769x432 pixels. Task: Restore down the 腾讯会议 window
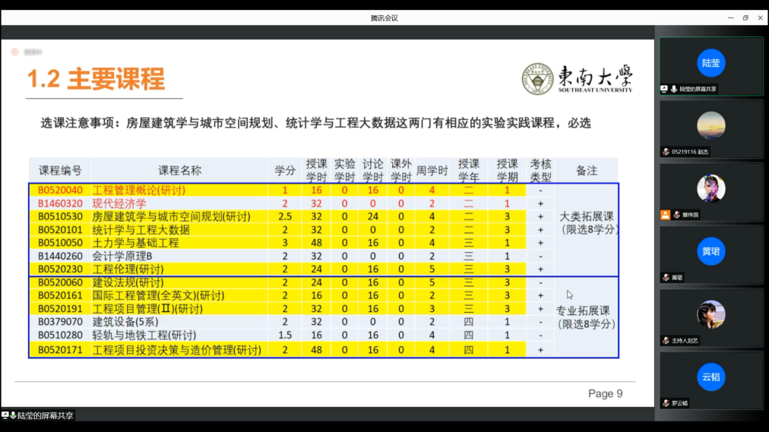(745, 17)
